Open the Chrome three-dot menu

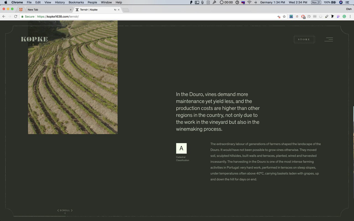pyautogui.click(x=350, y=17)
